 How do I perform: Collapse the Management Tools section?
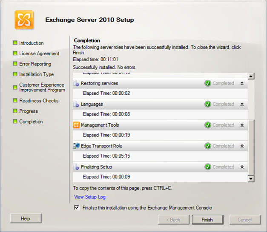[x=242, y=125]
